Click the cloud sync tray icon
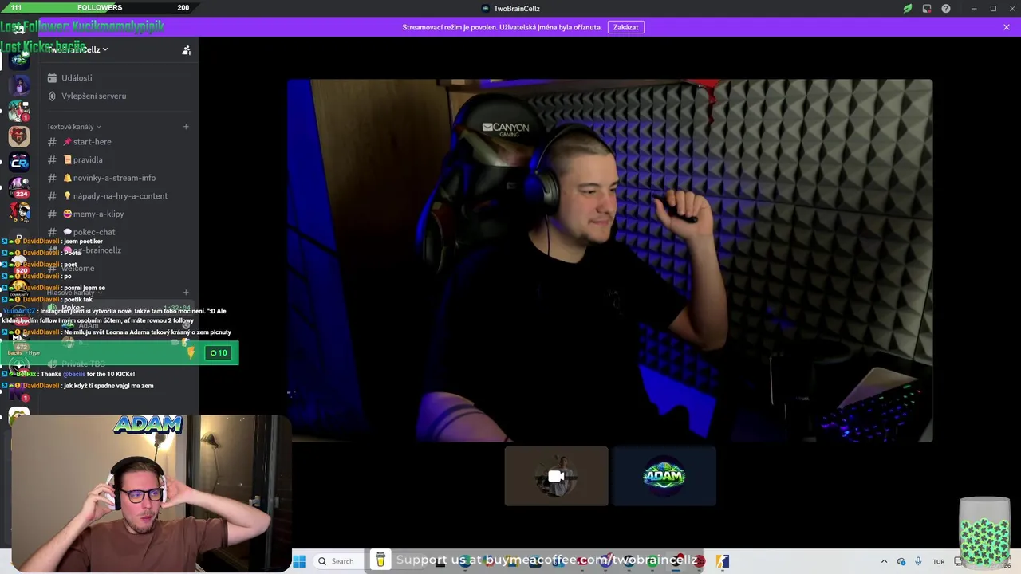The height and width of the screenshot is (574, 1021). tap(901, 561)
